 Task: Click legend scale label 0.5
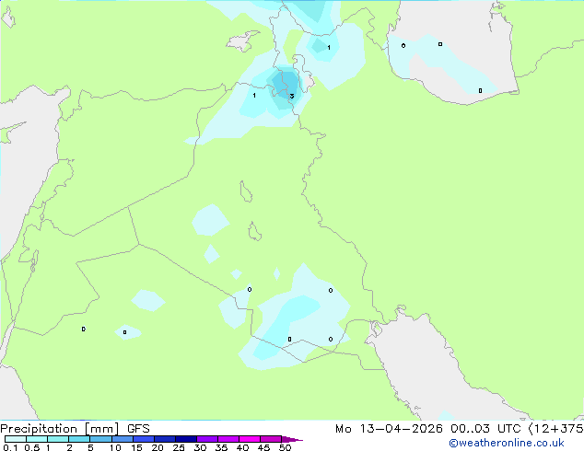click(32, 447)
